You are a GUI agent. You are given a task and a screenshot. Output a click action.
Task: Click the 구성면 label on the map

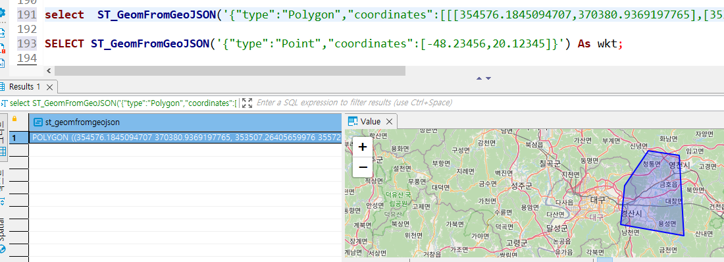(x=460, y=150)
